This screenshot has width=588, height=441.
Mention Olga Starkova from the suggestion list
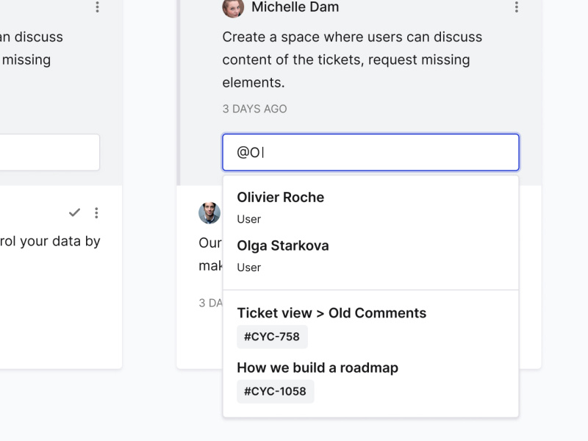click(283, 245)
